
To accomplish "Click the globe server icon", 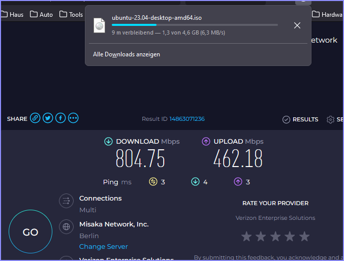I will click(66, 226).
